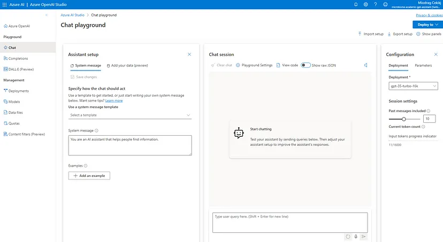Open Quotas page
Image resolution: width=443 pixels, height=242 pixels.
[12, 123]
